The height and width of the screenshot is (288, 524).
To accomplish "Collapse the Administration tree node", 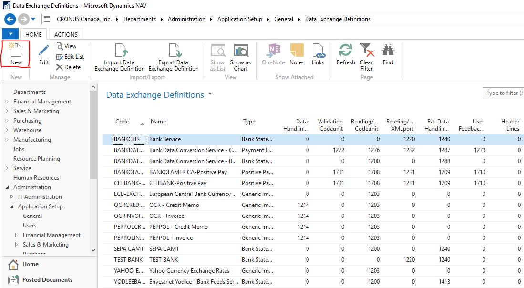I will [7, 187].
